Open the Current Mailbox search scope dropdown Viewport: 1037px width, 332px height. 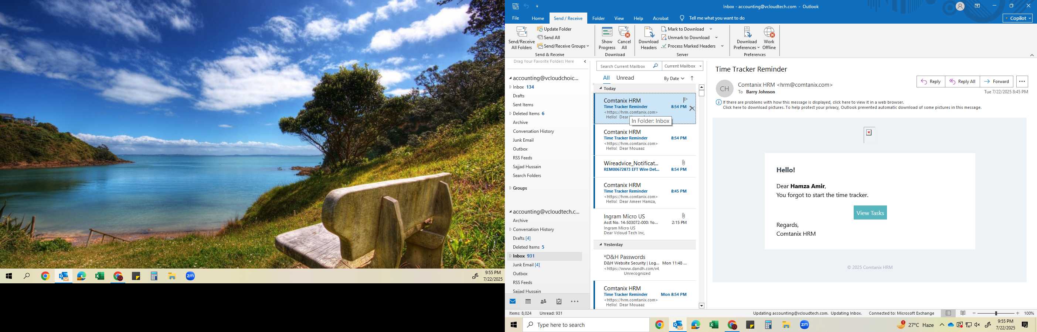tap(683, 66)
